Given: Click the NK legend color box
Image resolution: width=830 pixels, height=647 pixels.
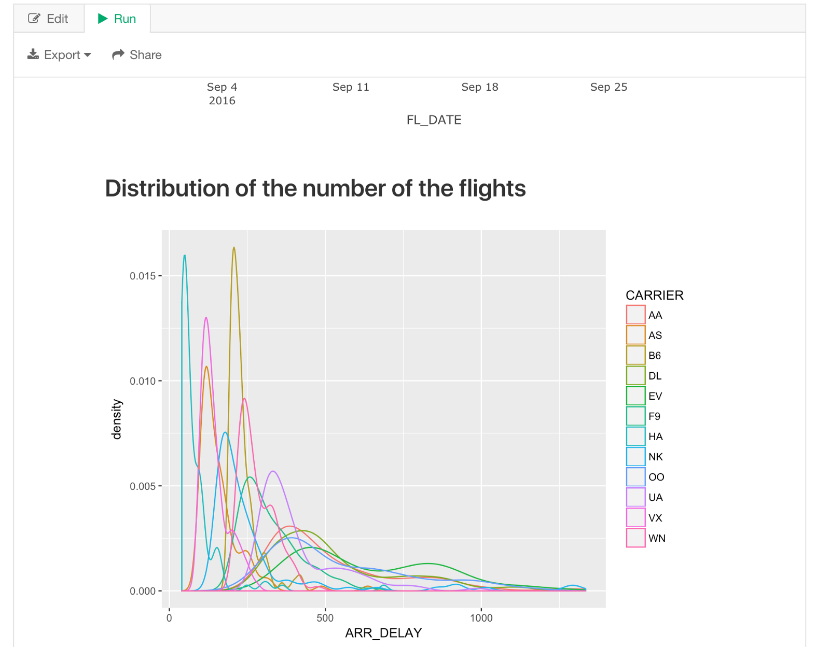Looking at the screenshot, I should point(635,456).
